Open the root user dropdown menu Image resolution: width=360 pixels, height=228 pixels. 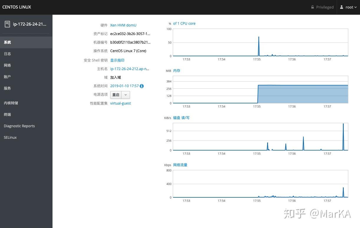[x=349, y=7]
